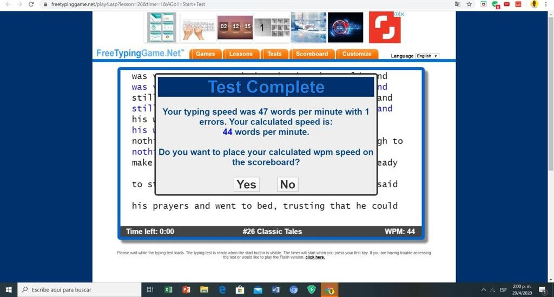
Task: Switch to active Chrome taskbar window
Action: [x=329, y=289]
